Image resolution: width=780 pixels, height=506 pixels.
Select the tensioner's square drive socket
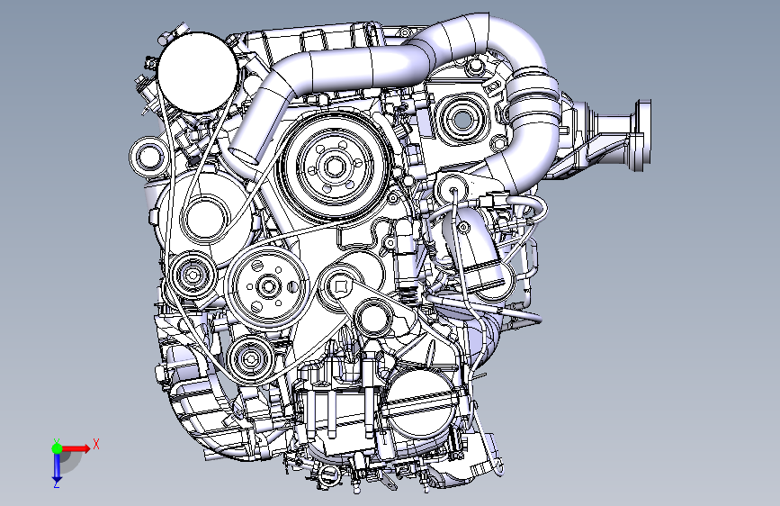click(341, 286)
